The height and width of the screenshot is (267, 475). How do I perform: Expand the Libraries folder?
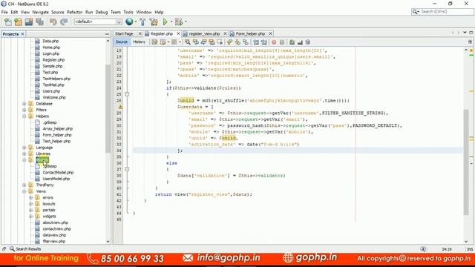point(24,154)
